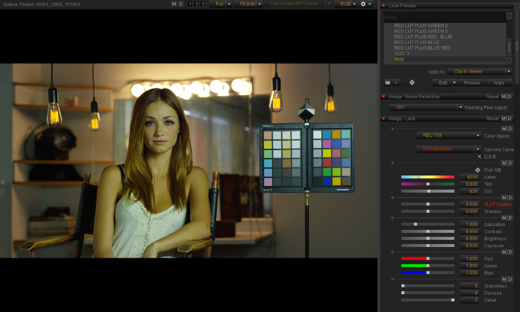Image resolution: width=520 pixels, height=312 pixels.
Task: Click the Kelvin color temperature slider
Action: point(428,177)
